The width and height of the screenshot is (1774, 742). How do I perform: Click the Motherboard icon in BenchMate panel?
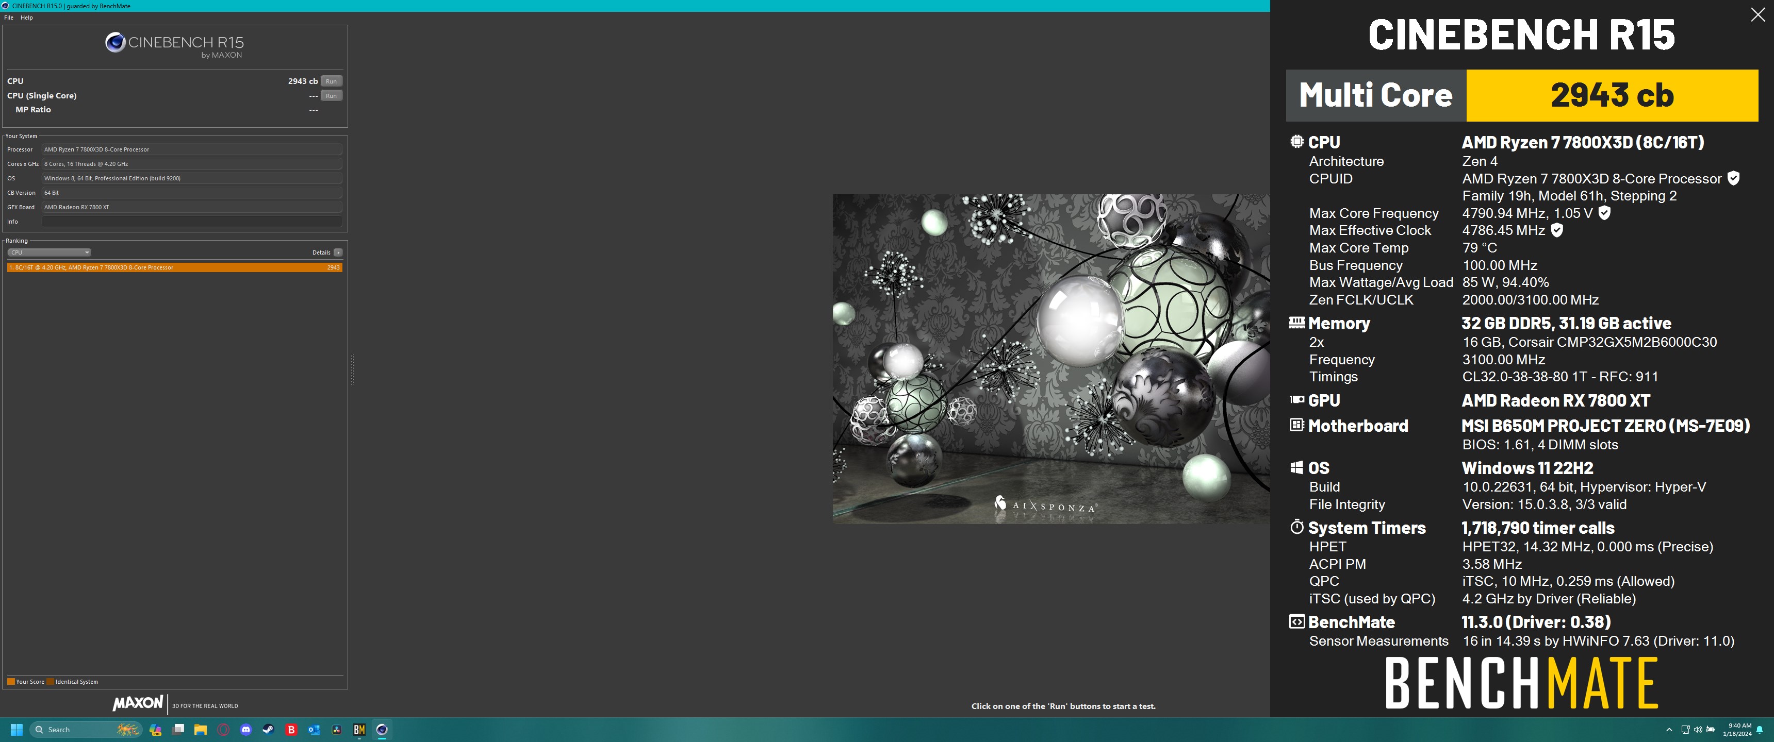[1297, 425]
